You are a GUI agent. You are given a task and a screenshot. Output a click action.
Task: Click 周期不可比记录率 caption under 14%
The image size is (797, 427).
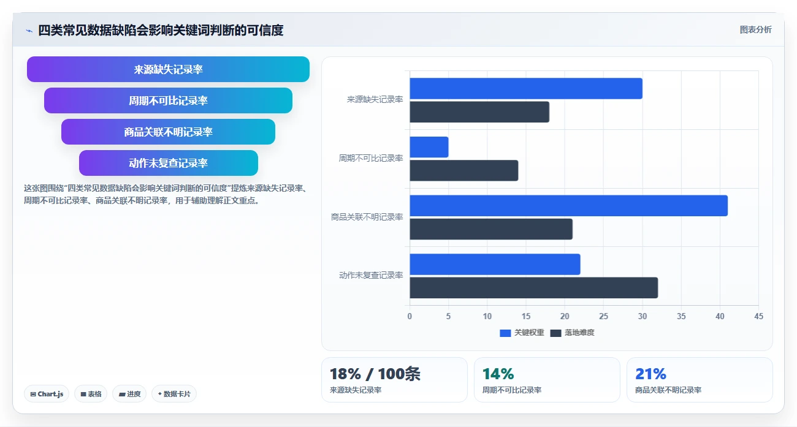tap(511, 390)
